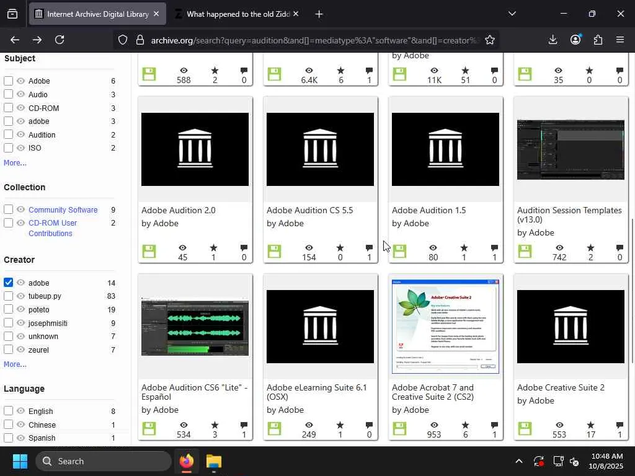Screen dimensions: 635x476
Task: Click the floppy disk icon on Adobe eLearning Suite 6.1
Action: point(274,429)
